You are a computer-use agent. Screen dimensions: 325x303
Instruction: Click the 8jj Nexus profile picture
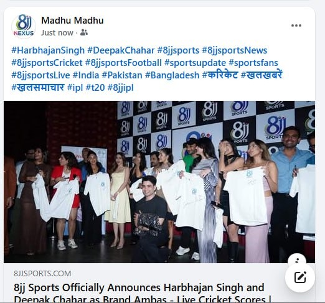(x=24, y=26)
